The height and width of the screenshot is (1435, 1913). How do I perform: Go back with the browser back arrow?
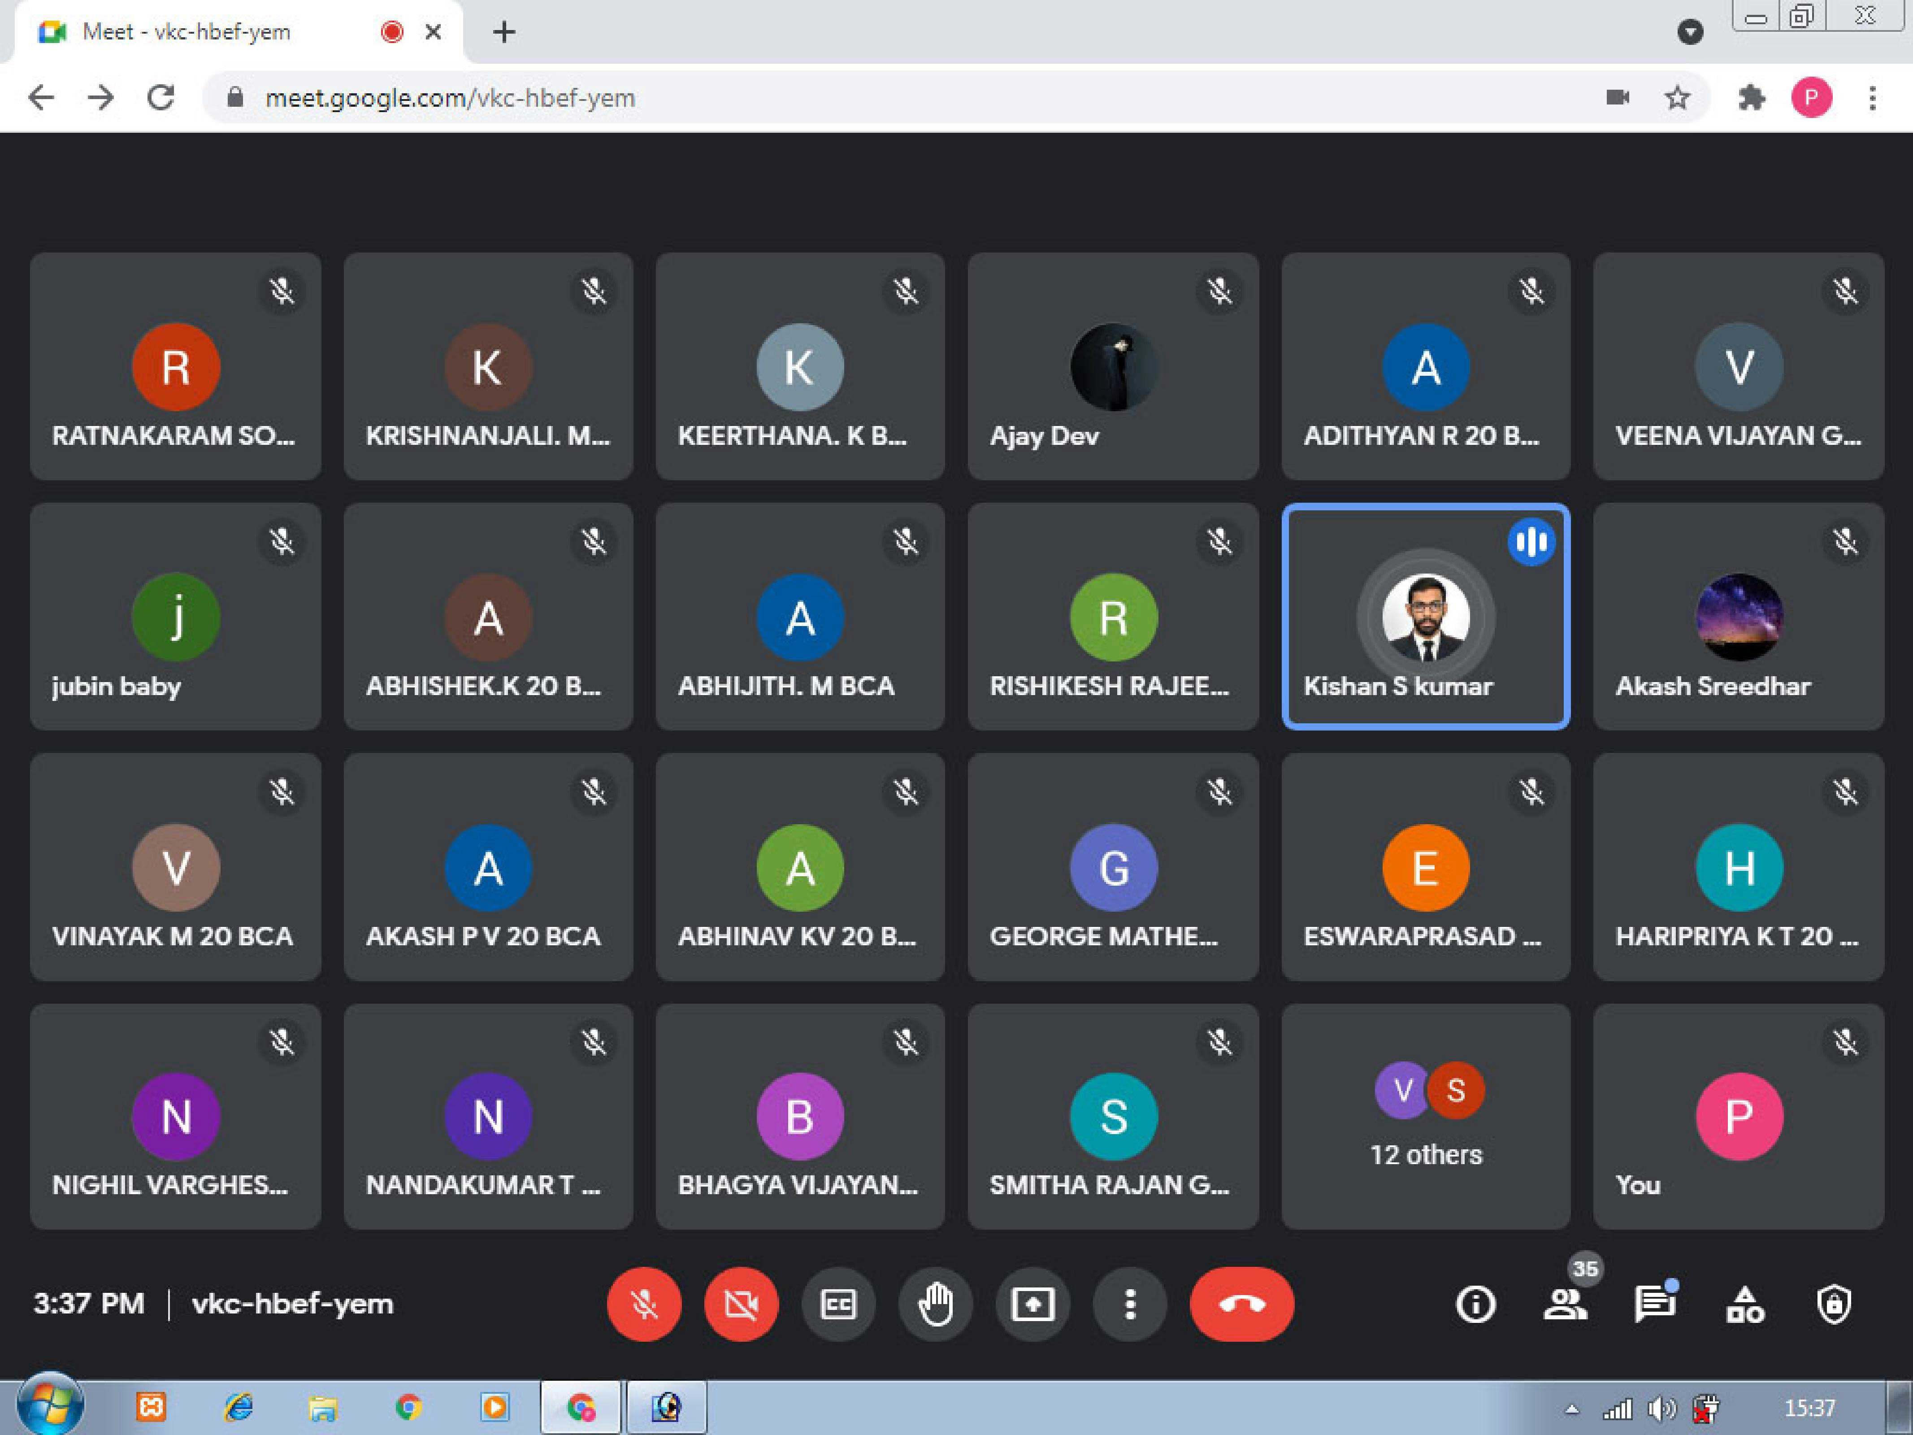click(41, 98)
